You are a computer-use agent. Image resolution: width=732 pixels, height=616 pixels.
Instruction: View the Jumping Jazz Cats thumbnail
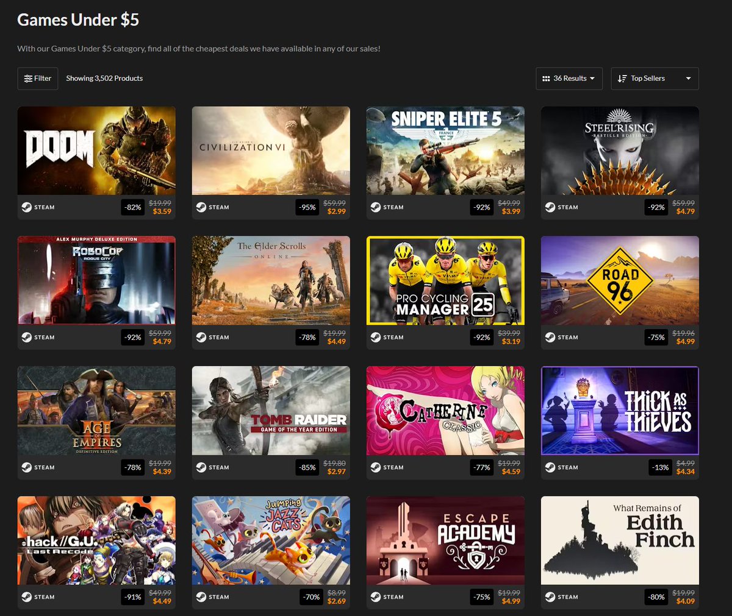click(x=271, y=540)
